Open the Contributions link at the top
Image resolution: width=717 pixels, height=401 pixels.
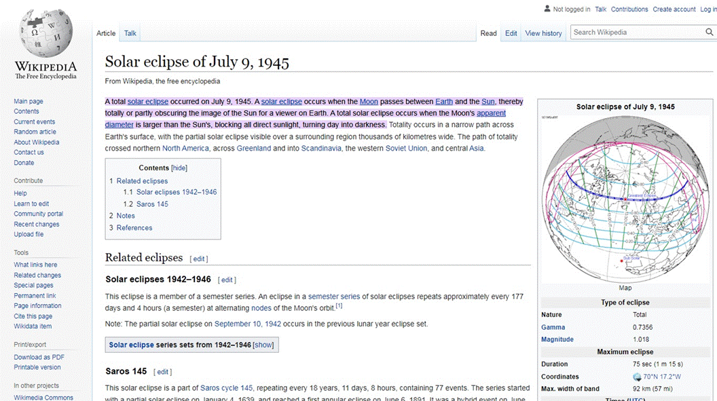(629, 9)
